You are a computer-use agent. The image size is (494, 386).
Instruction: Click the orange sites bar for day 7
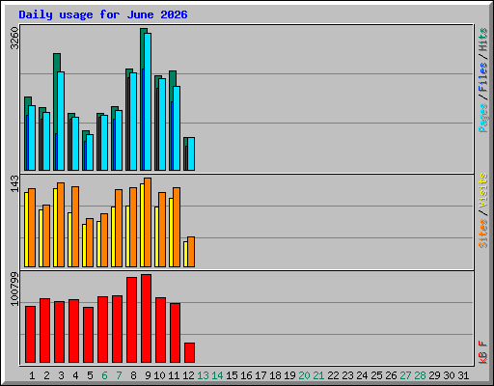pyautogui.click(x=119, y=228)
